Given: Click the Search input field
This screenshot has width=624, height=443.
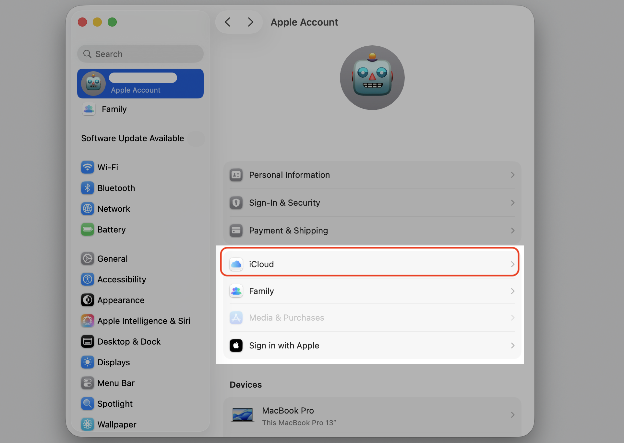Looking at the screenshot, I should (x=140, y=54).
